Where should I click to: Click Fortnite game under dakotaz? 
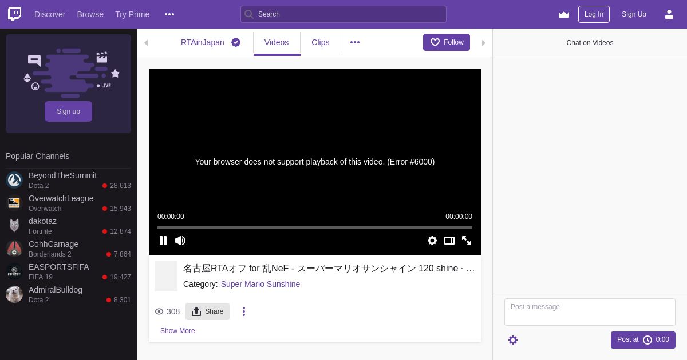click(x=40, y=231)
